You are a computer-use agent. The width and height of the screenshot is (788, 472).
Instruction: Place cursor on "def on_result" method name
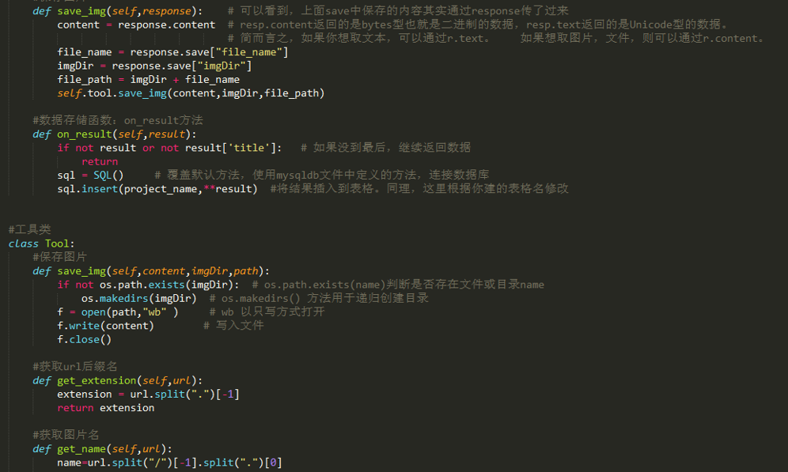click(x=85, y=134)
